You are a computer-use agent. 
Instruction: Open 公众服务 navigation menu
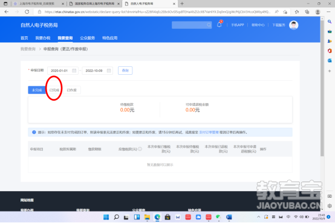(88, 38)
